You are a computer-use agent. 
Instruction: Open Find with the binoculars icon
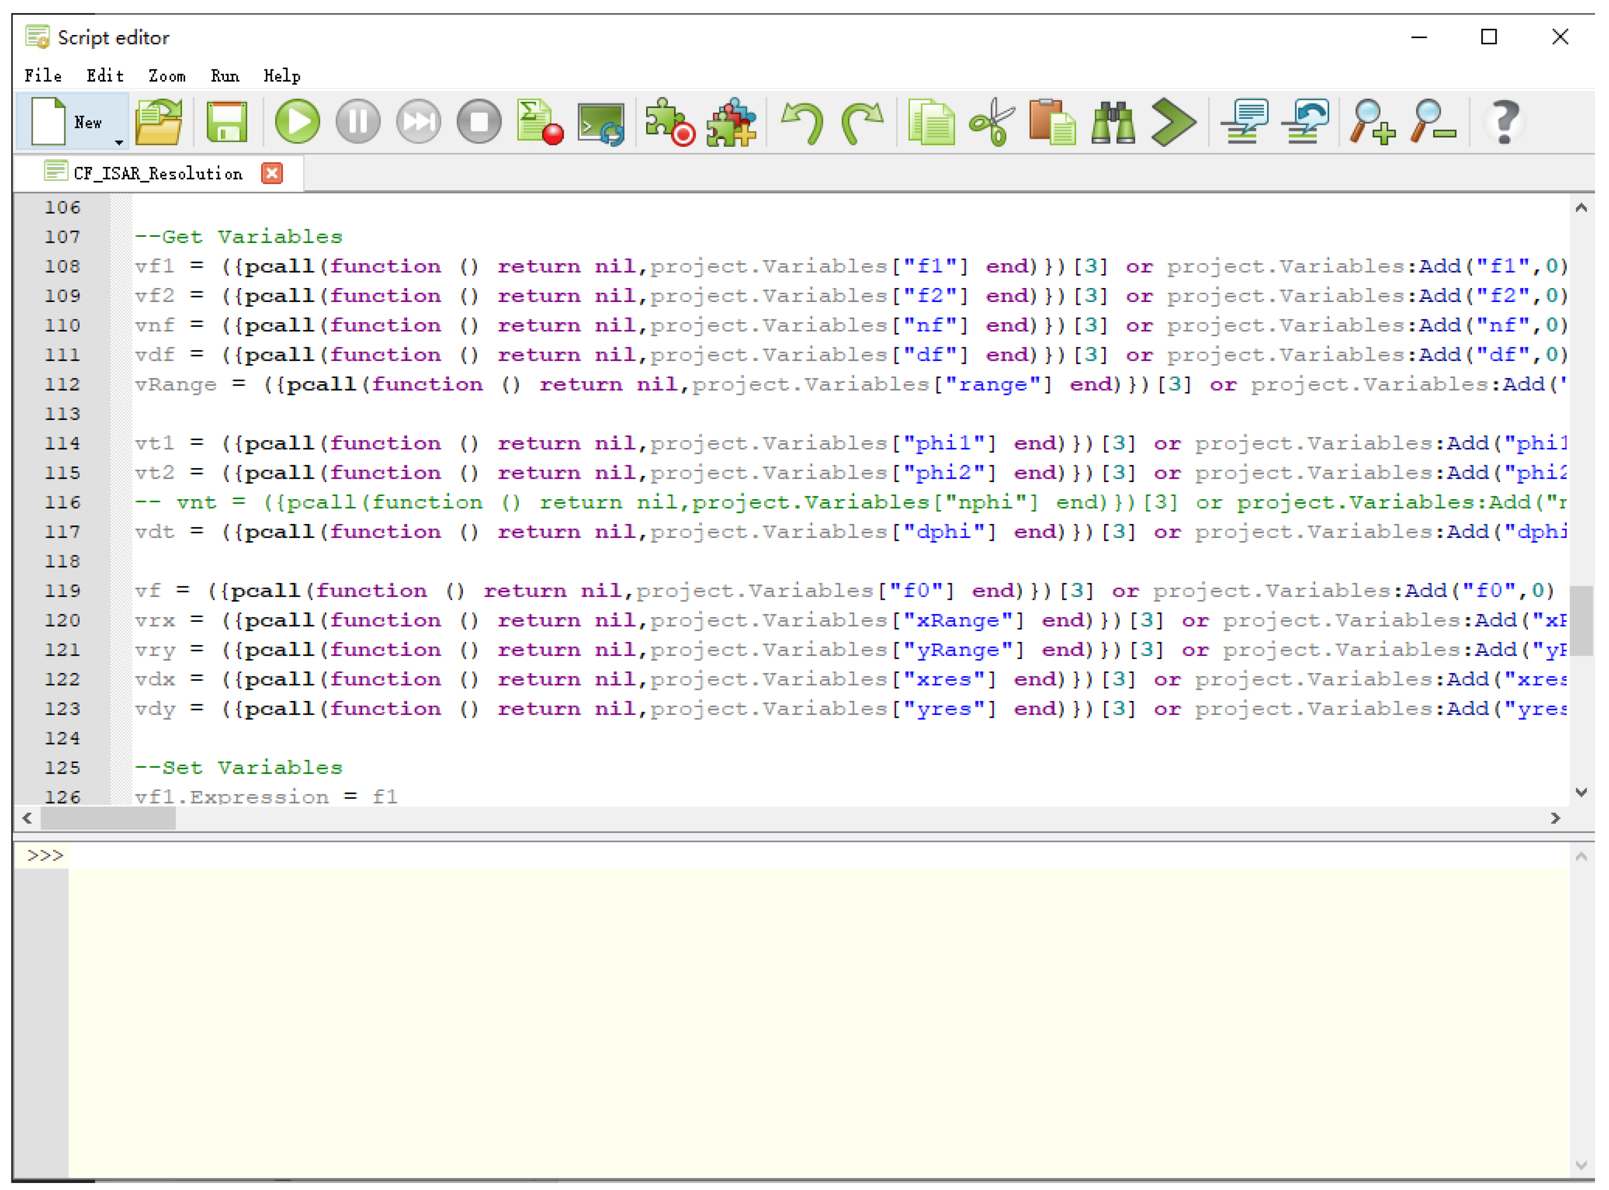(1112, 122)
